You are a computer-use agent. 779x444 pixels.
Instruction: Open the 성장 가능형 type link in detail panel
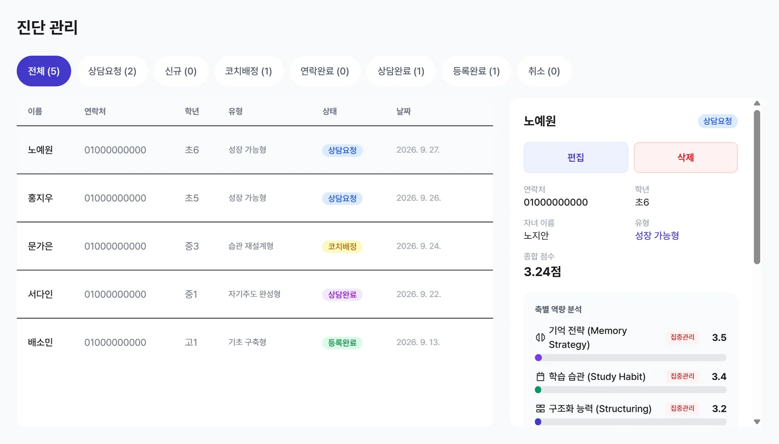[657, 235]
